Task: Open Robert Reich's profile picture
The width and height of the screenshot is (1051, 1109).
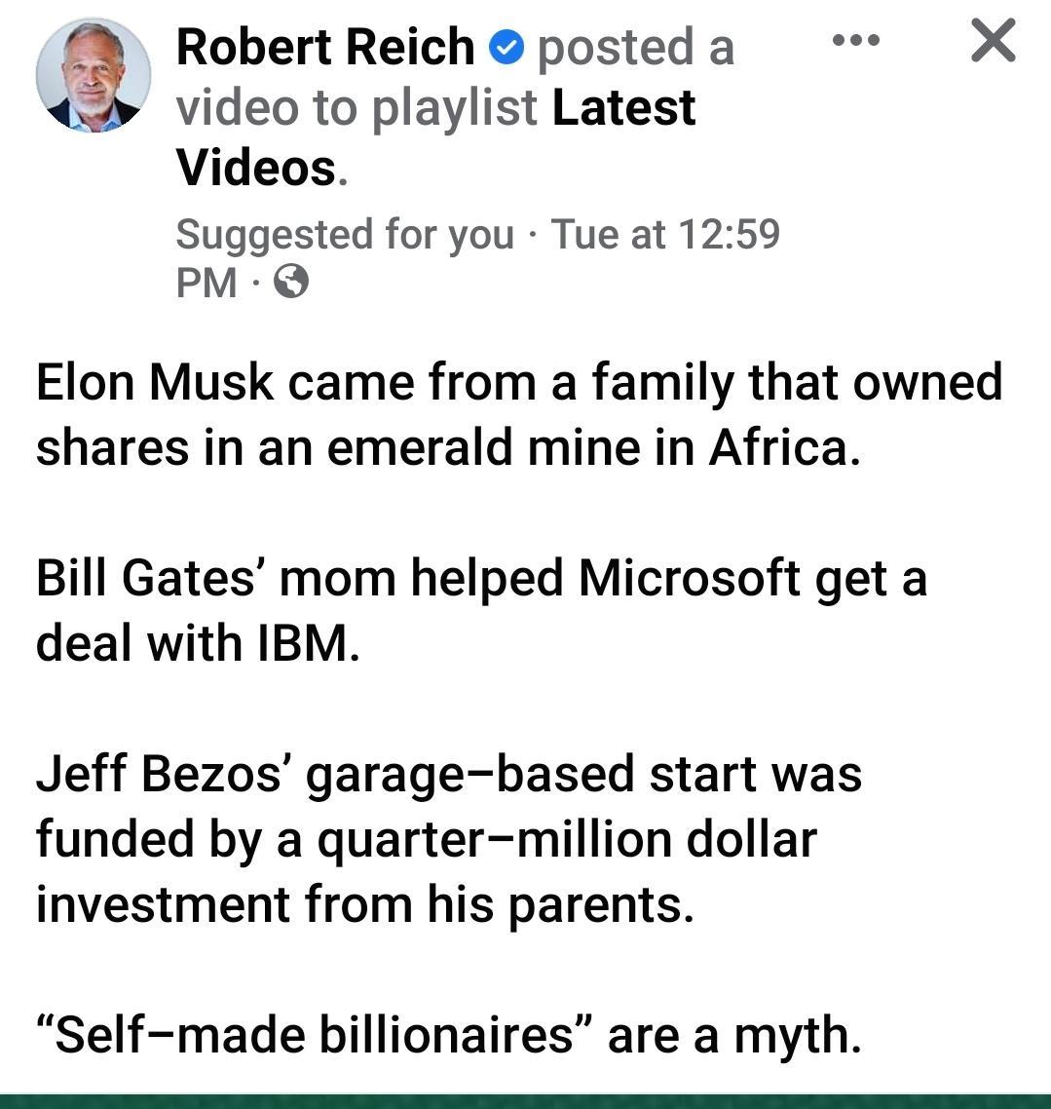Action: (x=95, y=73)
